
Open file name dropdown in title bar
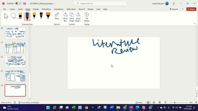54,4
